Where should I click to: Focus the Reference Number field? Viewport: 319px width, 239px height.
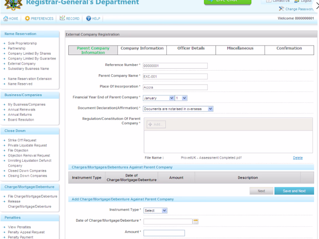point(175,66)
